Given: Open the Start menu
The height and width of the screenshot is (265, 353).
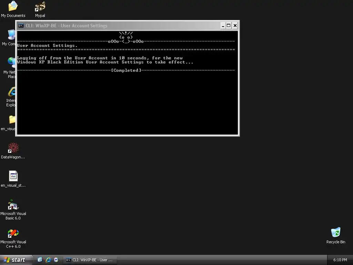Looking at the screenshot, I should 16,260.
